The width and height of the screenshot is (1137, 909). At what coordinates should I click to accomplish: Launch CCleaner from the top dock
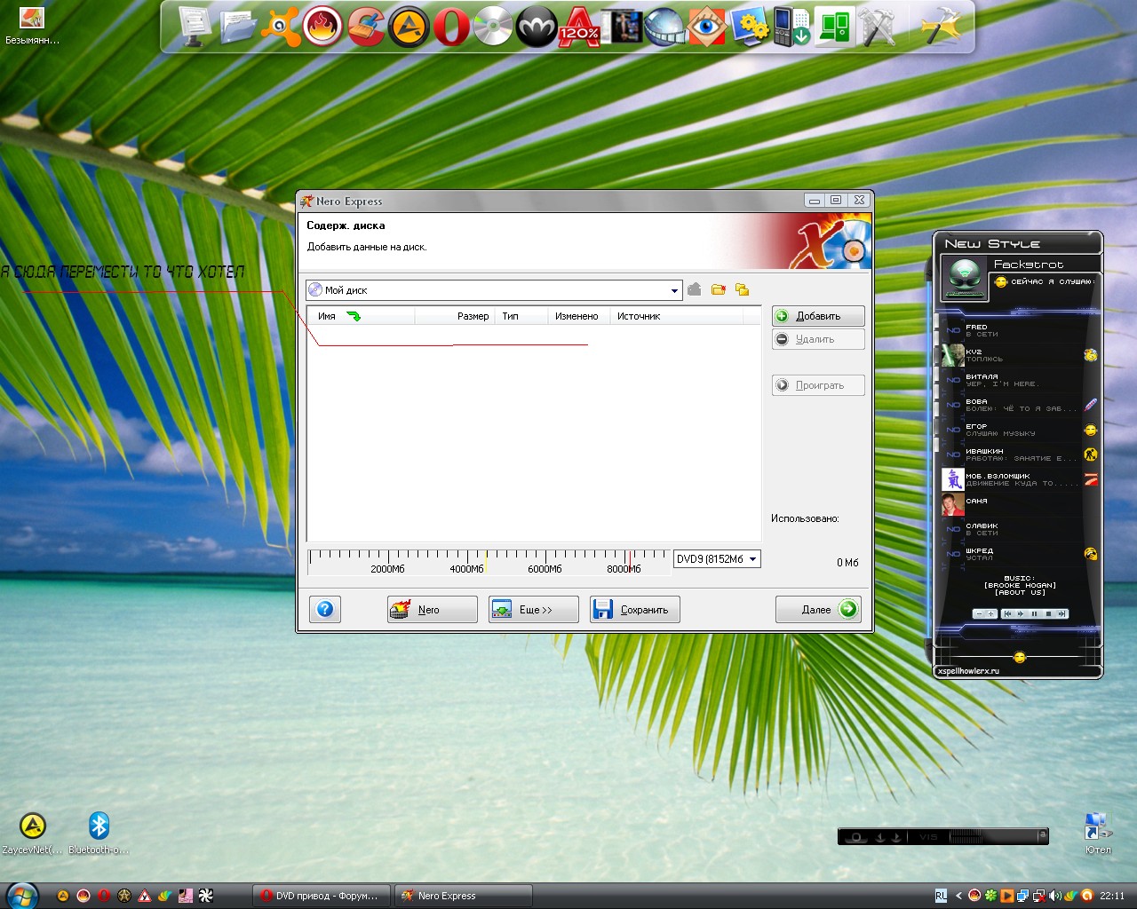pyautogui.click(x=365, y=27)
